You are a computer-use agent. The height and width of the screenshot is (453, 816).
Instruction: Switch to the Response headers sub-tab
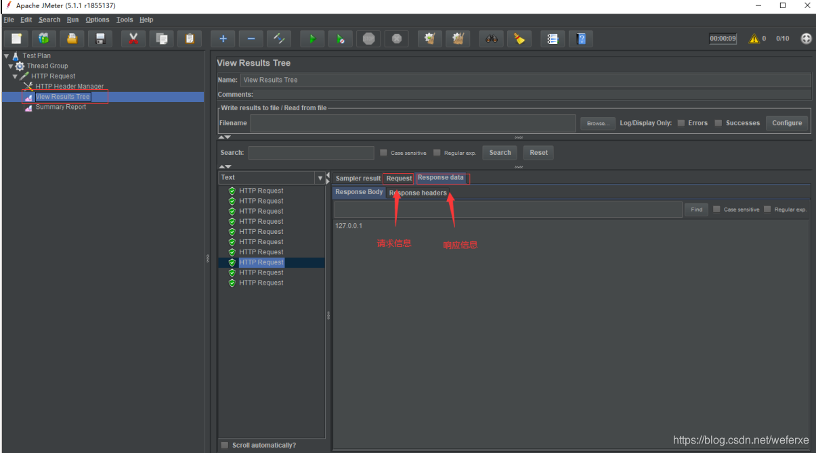point(418,193)
